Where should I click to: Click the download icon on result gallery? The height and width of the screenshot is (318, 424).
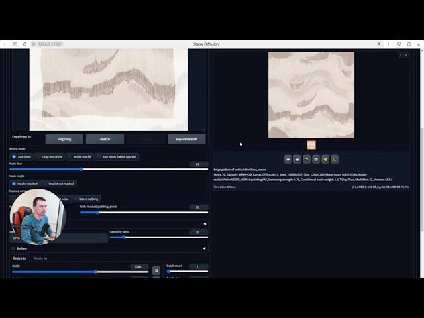400,55
